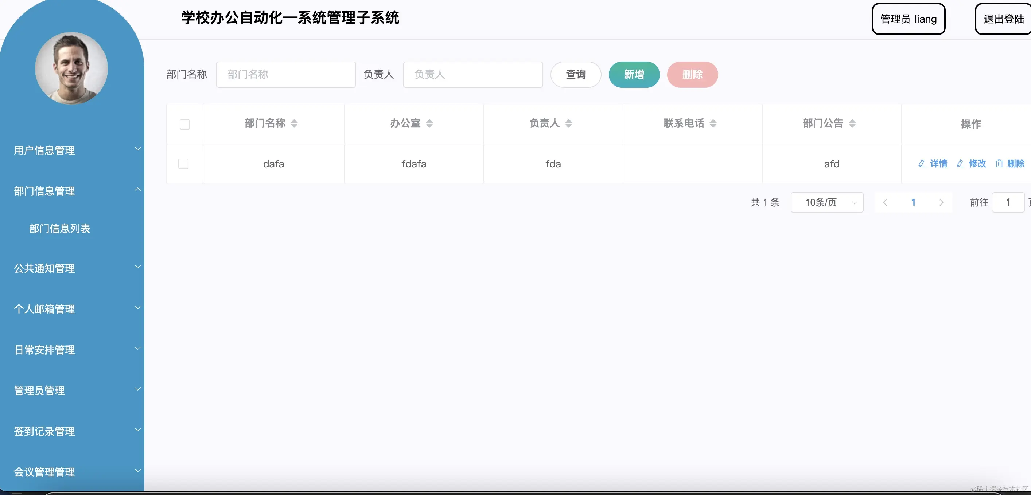This screenshot has height=495, width=1031.
Task: Click inside the 负责人 input field
Action: click(472, 74)
